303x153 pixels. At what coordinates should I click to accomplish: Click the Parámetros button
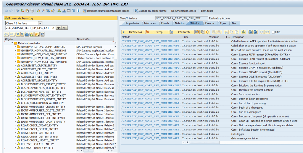pyautogui.click(x=133, y=32)
